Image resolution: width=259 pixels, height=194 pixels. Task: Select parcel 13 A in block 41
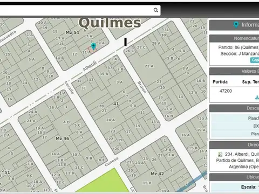click(x=155, y=122)
